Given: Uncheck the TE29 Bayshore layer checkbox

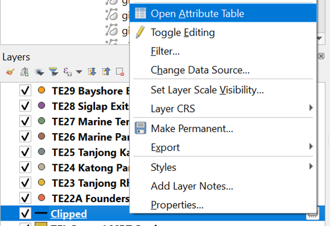Looking at the screenshot, I should click(25, 90).
